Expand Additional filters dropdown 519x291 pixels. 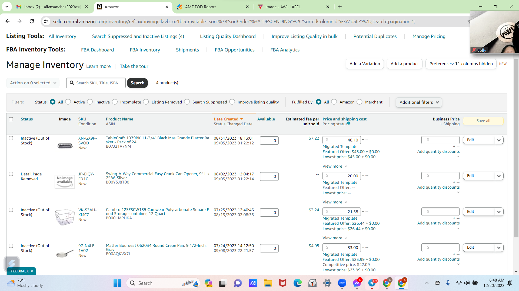[x=419, y=102]
